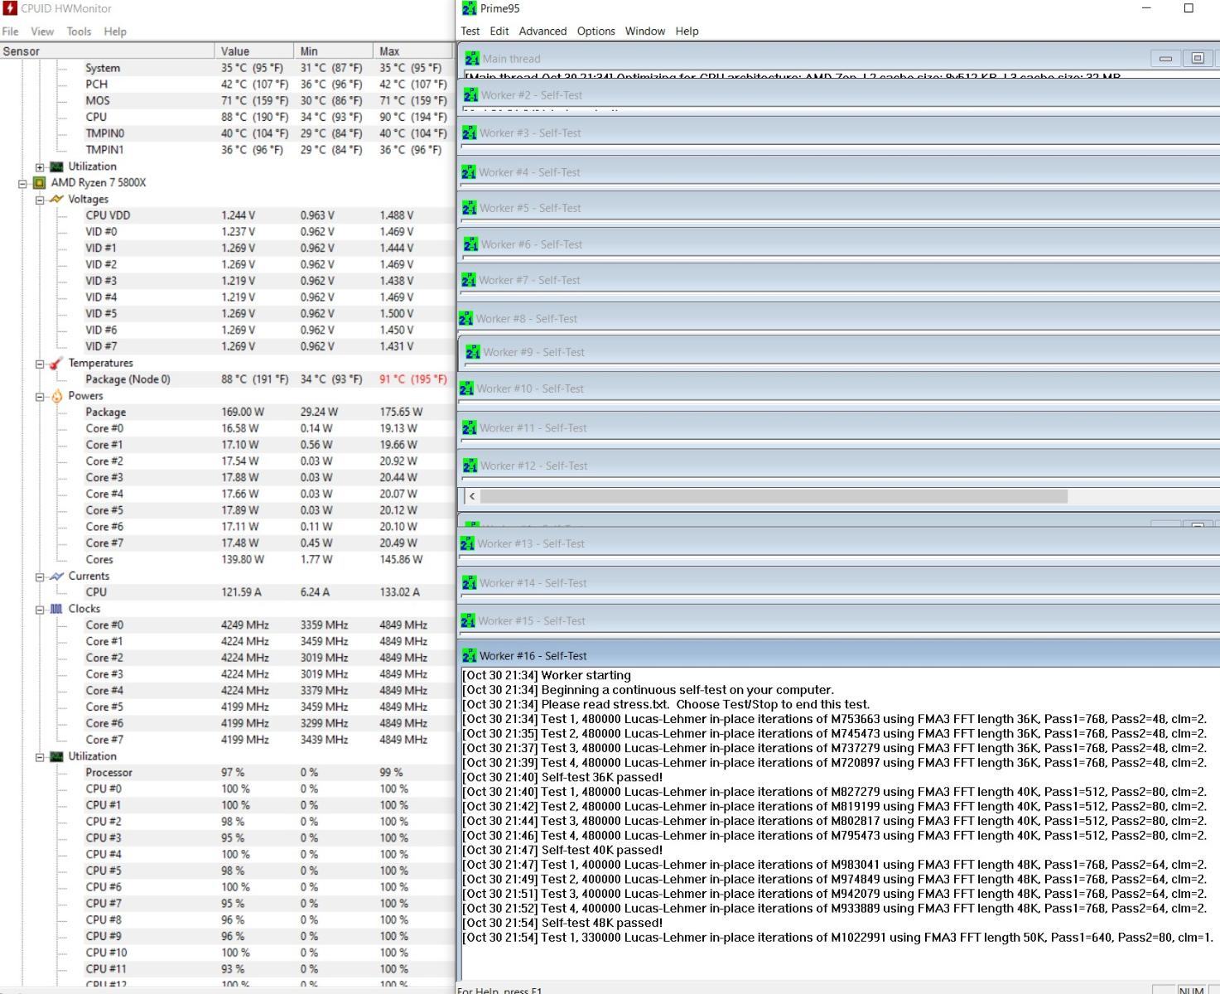Click the Worker #6 Self-Test window icon
The width and height of the screenshot is (1220, 994).
[x=470, y=244]
